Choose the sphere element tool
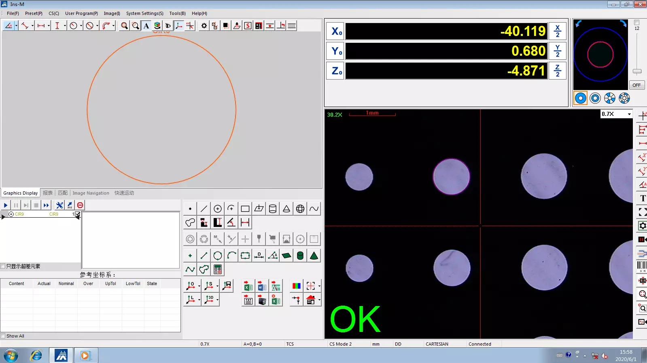 pos(300,209)
